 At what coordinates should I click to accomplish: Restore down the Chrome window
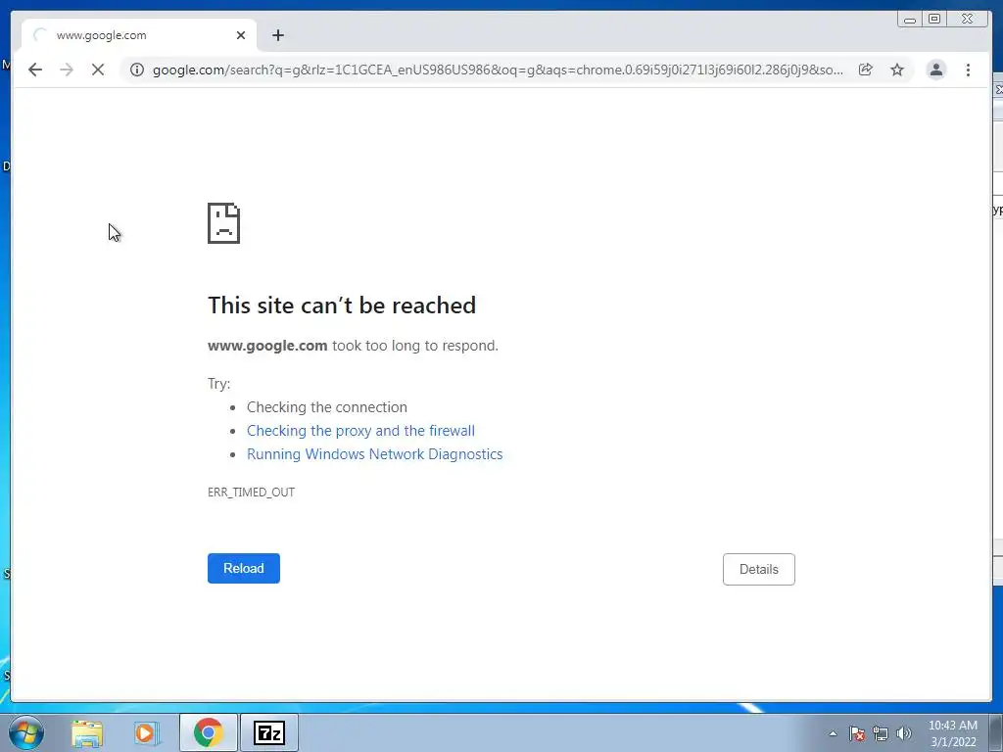tap(934, 20)
